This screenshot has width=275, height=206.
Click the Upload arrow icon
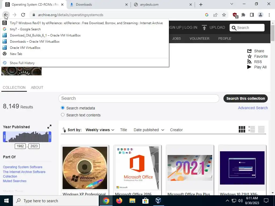point(204,28)
